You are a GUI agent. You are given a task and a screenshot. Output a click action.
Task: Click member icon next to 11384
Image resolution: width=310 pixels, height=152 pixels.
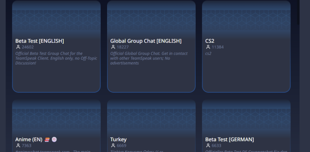click(x=208, y=47)
